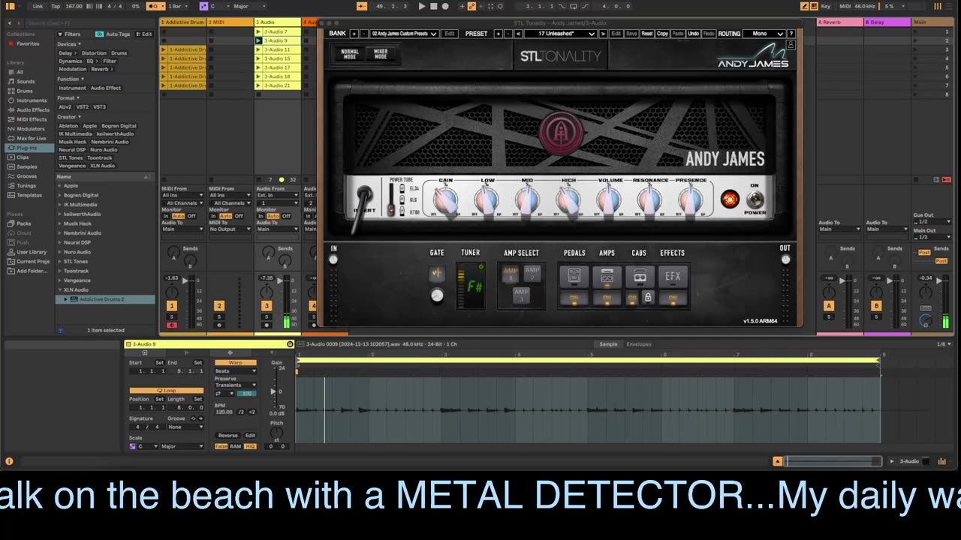This screenshot has height=540, width=961.
Task: Select Audio Effects in the browser library
Action: (x=33, y=109)
